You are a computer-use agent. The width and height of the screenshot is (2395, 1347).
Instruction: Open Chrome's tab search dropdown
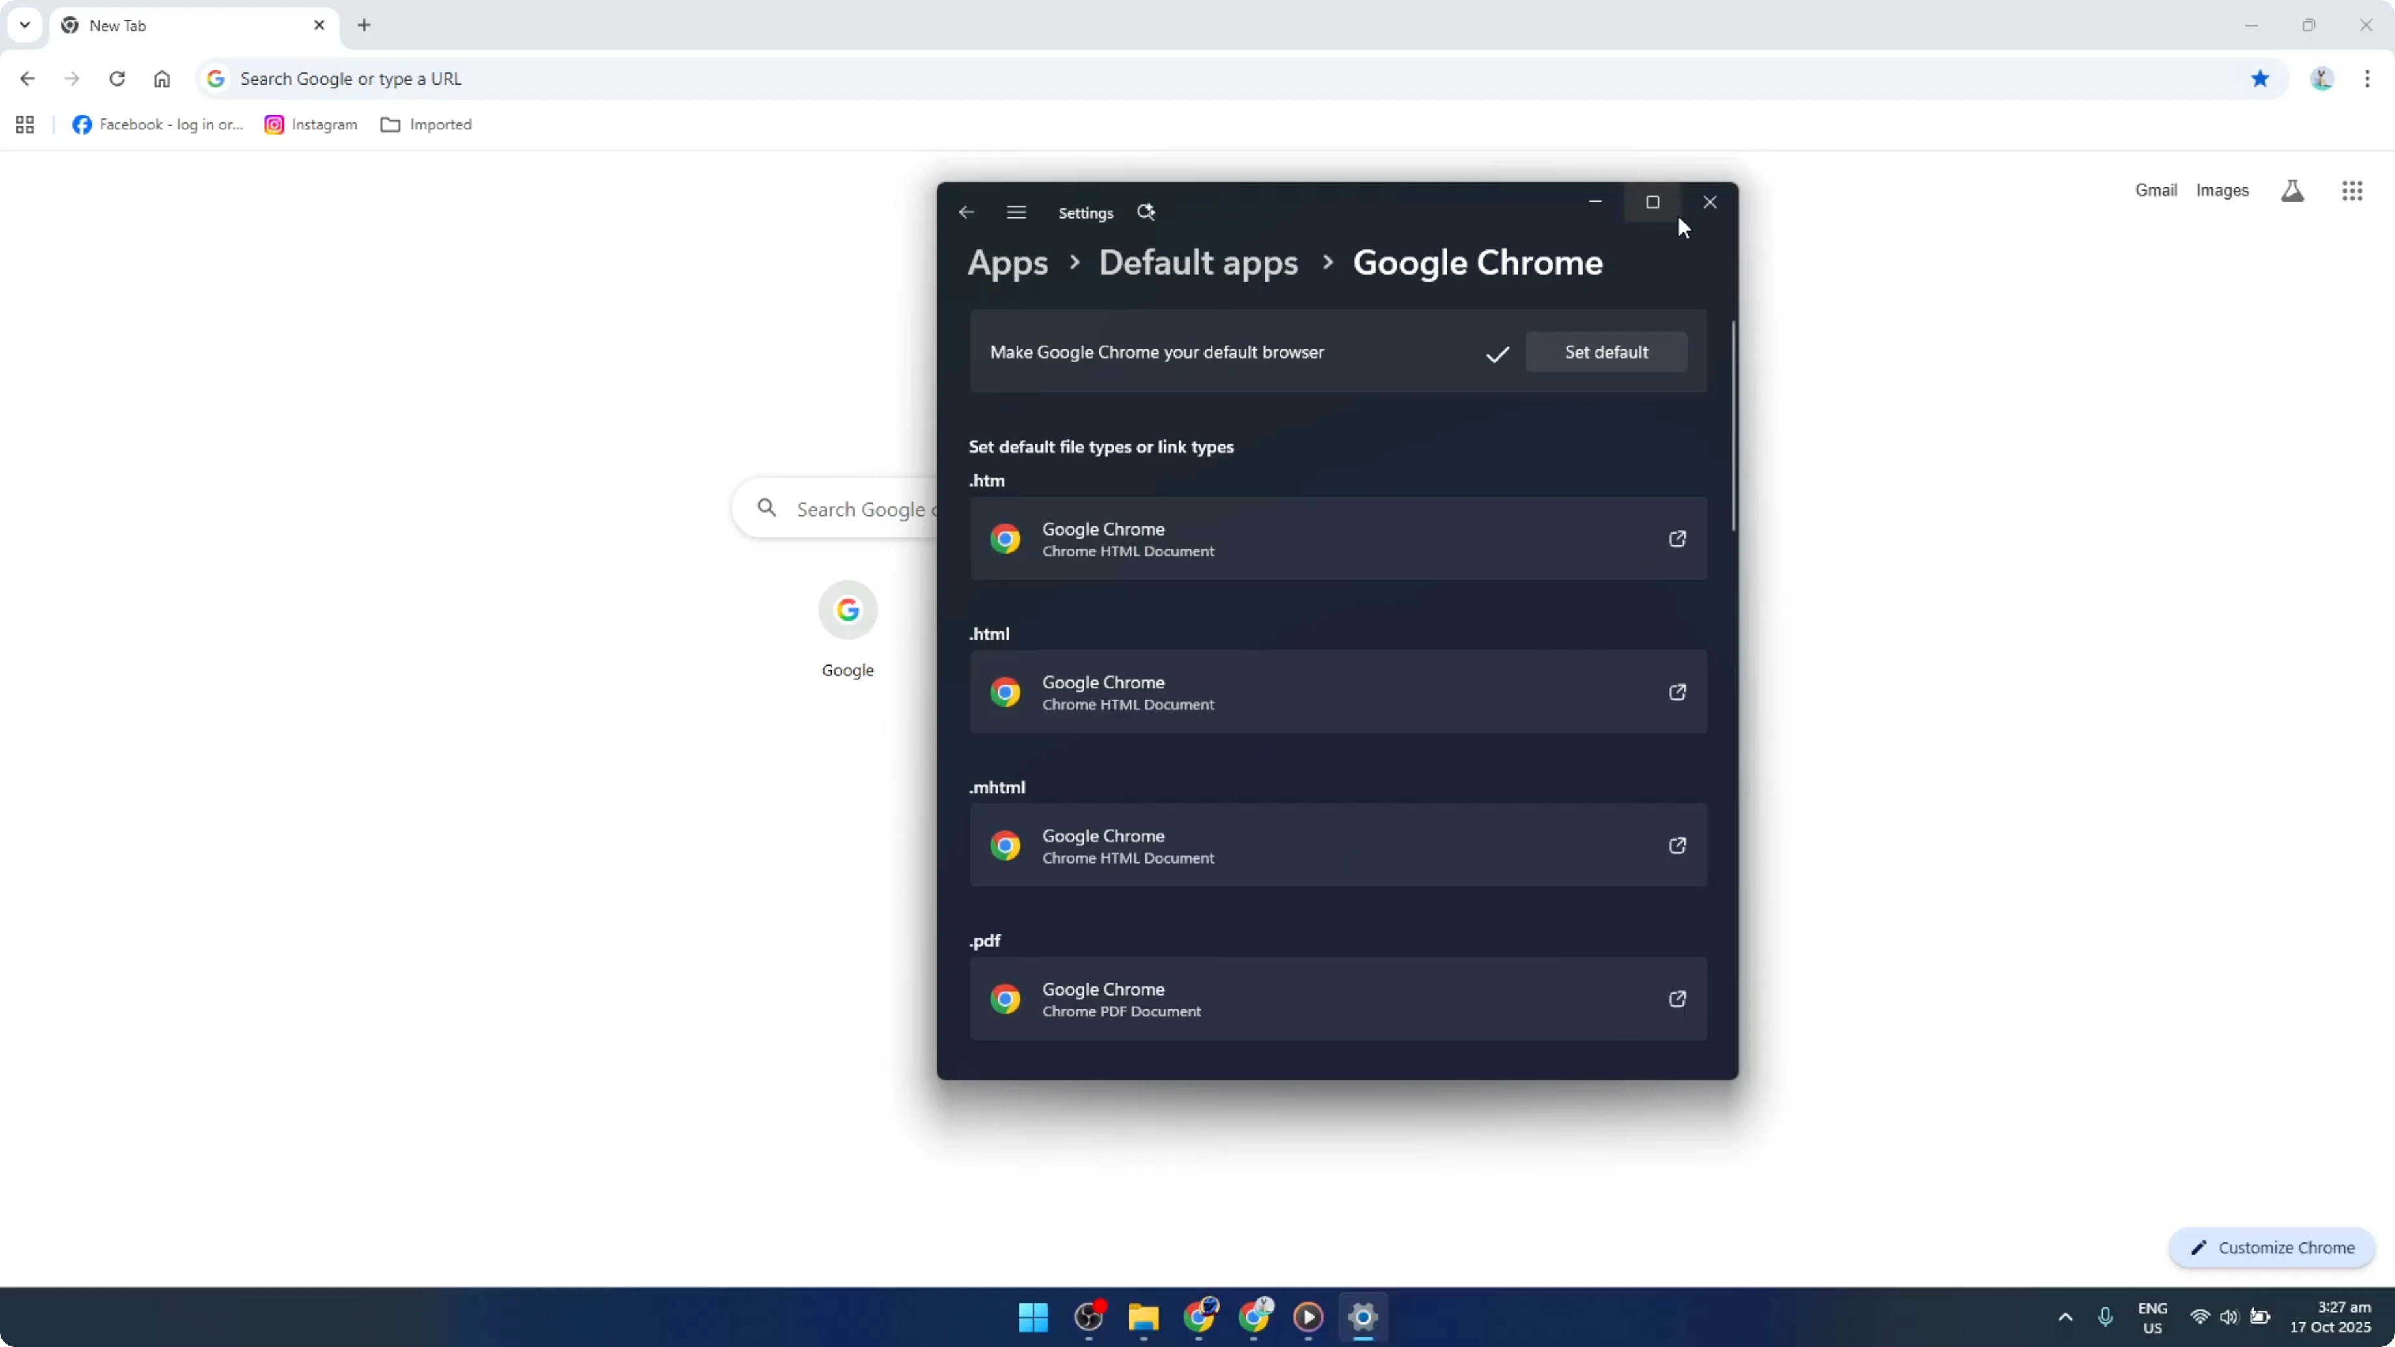[x=25, y=25]
